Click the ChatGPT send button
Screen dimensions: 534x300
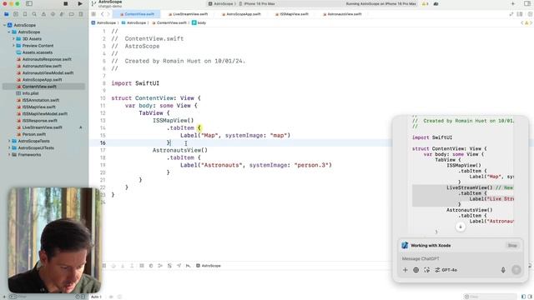(516, 270)
